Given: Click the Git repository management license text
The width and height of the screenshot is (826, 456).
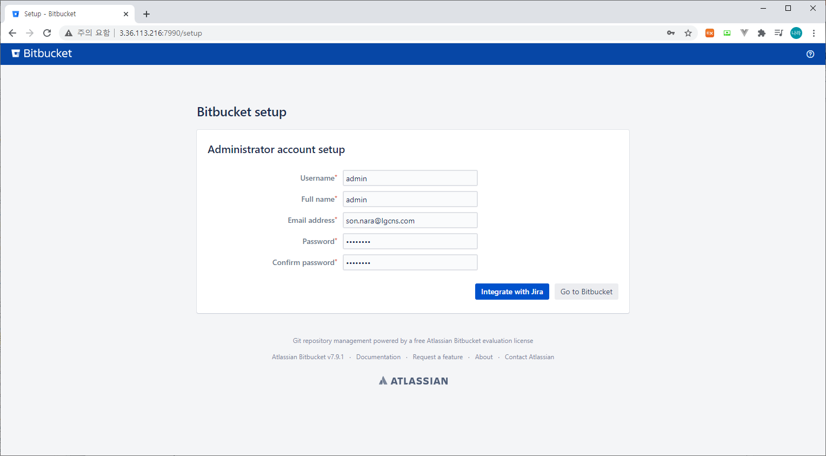Looking at the screenshot, I should tap(413, 341).
